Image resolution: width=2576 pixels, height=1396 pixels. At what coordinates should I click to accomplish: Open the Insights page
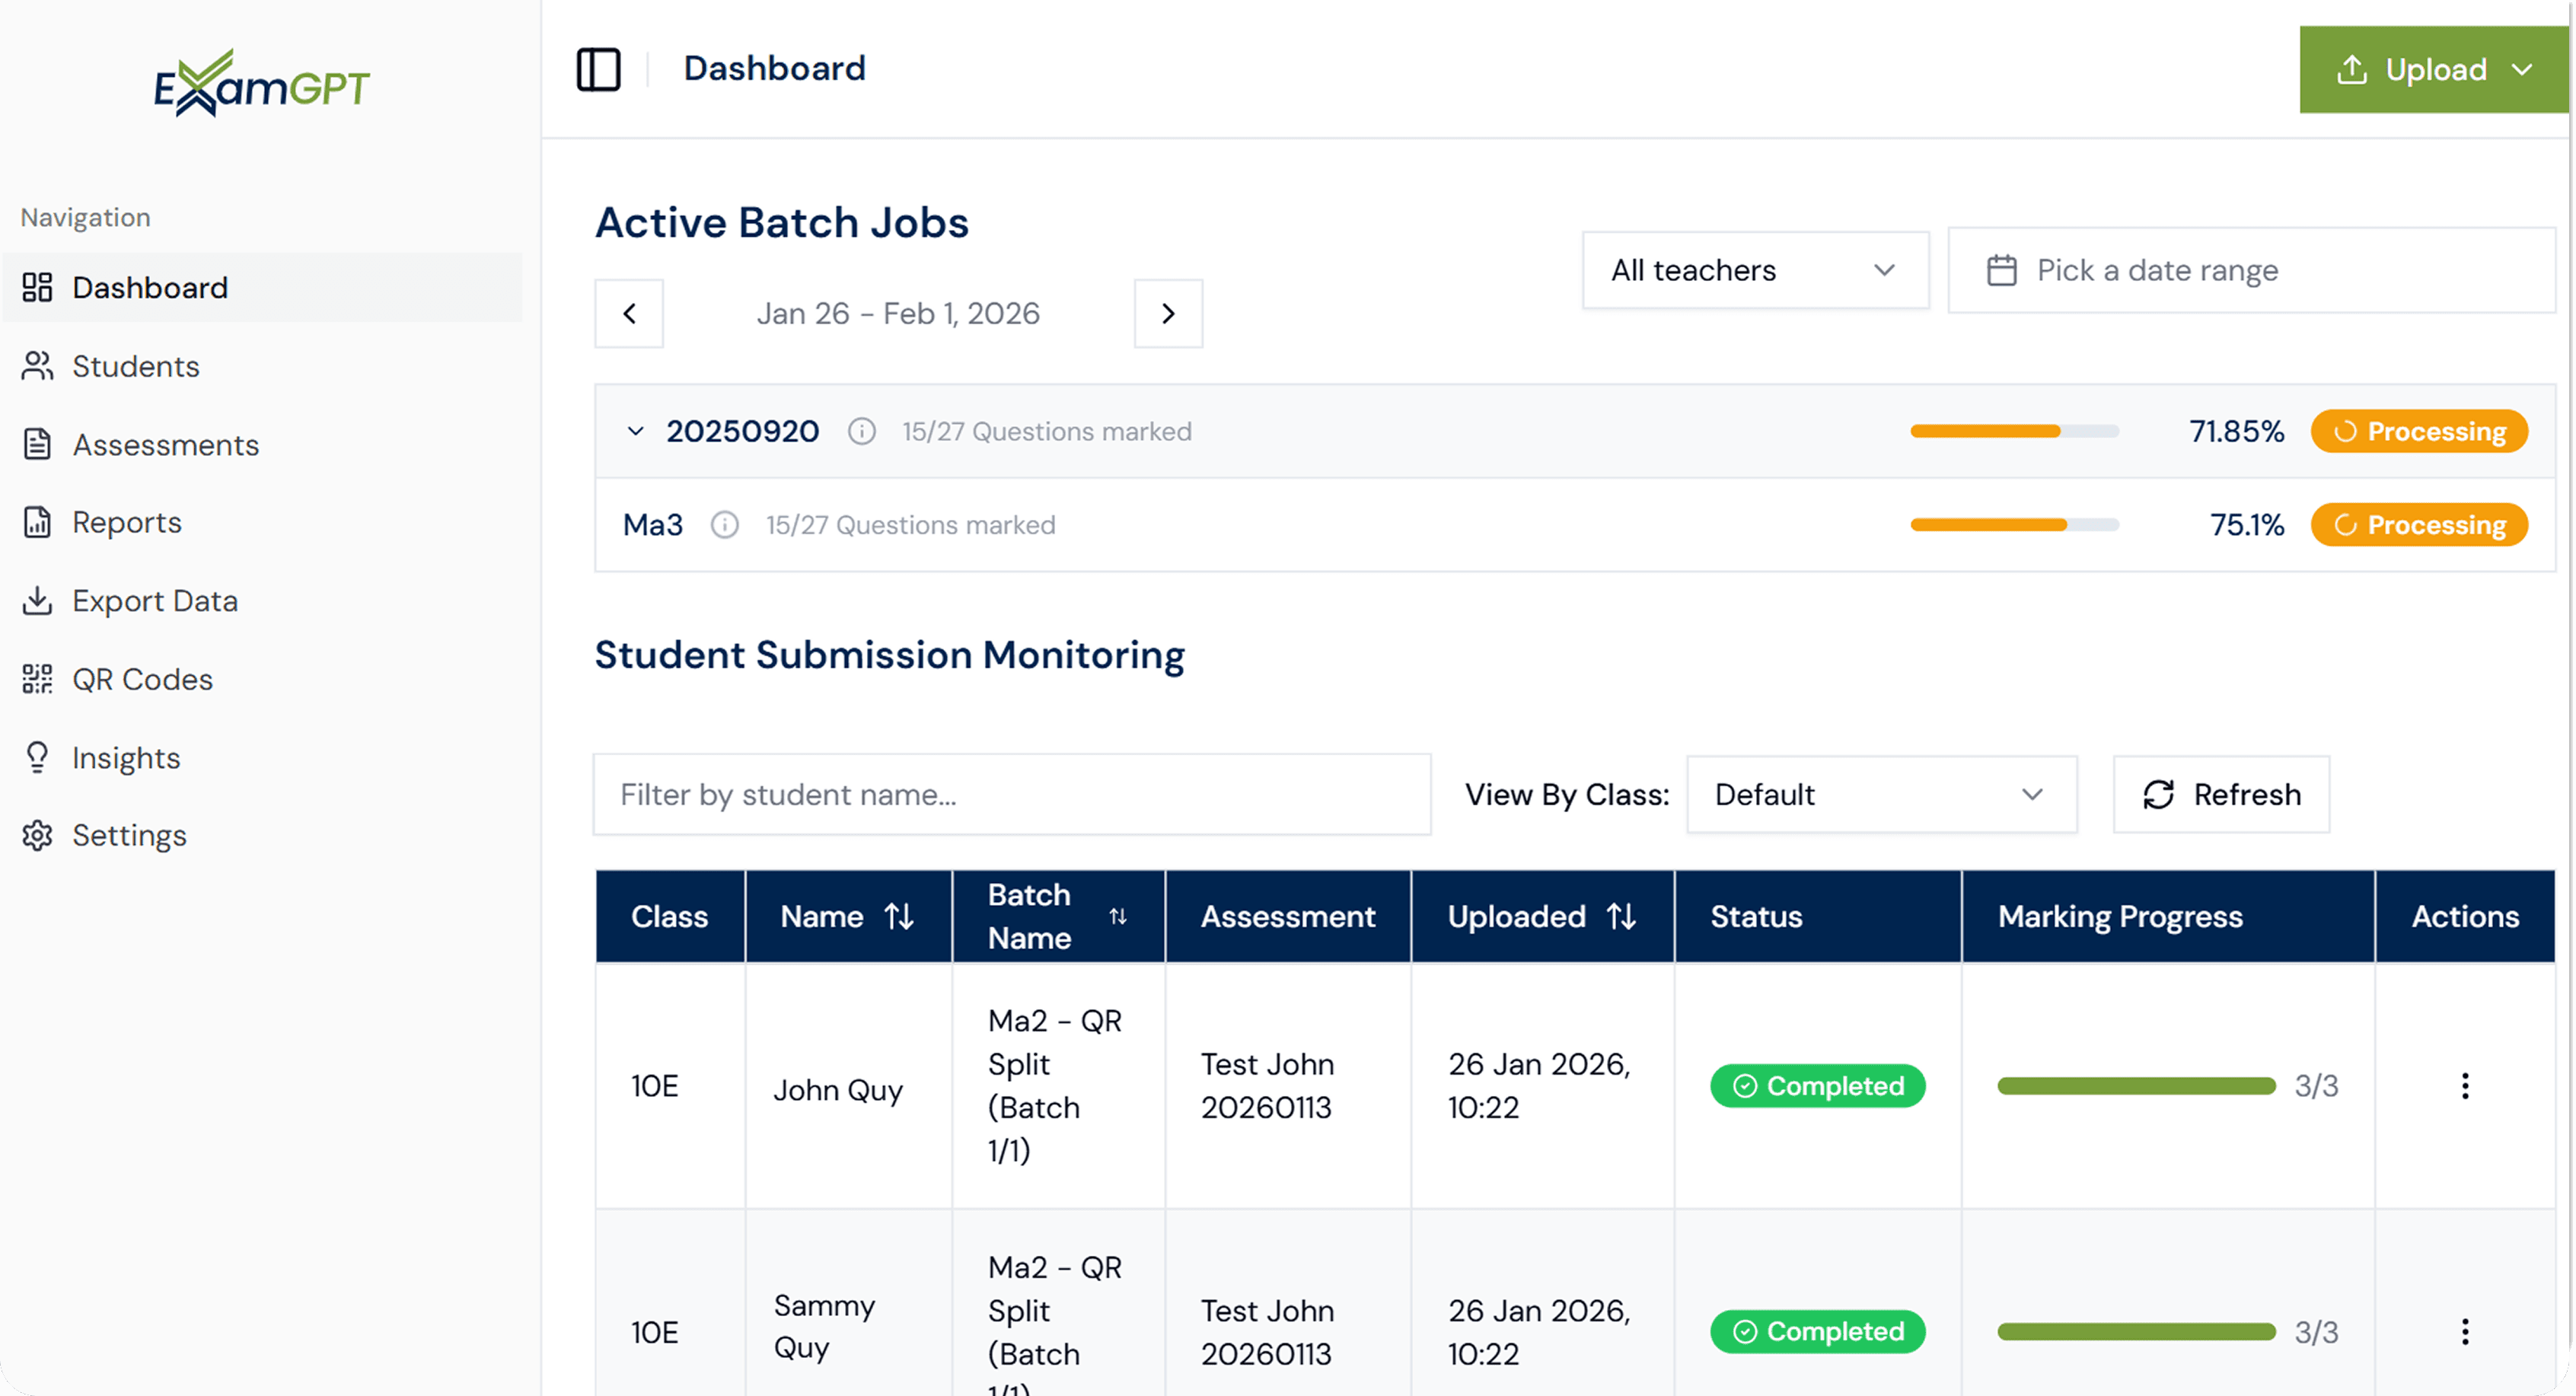click(126, 757)
